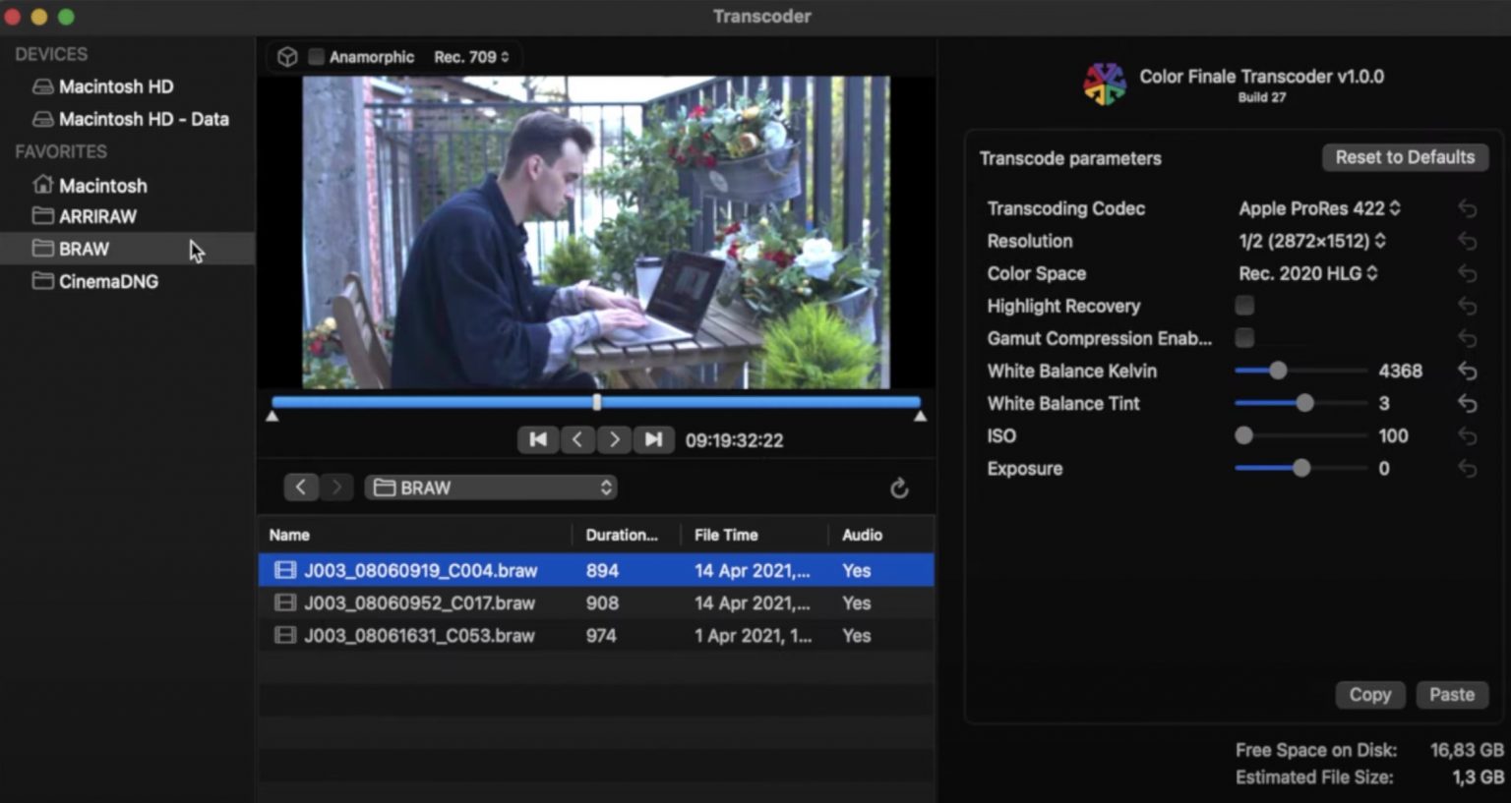Reset White Balance Kelvin to default

pyautogui.click(x=1467, y=372)
